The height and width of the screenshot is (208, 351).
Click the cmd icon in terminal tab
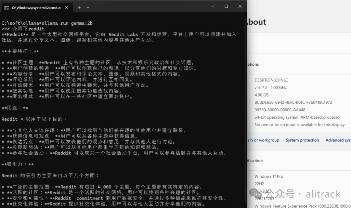[7, 7]
